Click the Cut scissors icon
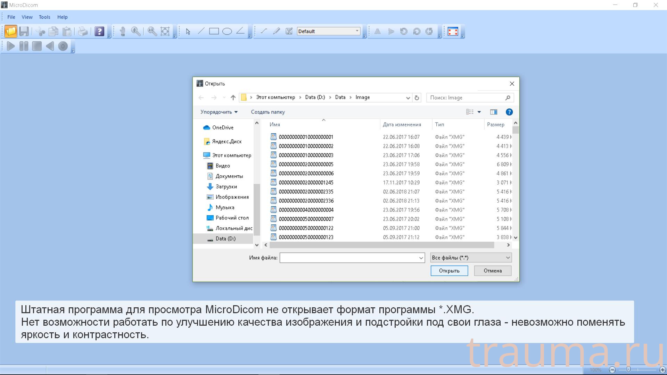 coord(40,31)
